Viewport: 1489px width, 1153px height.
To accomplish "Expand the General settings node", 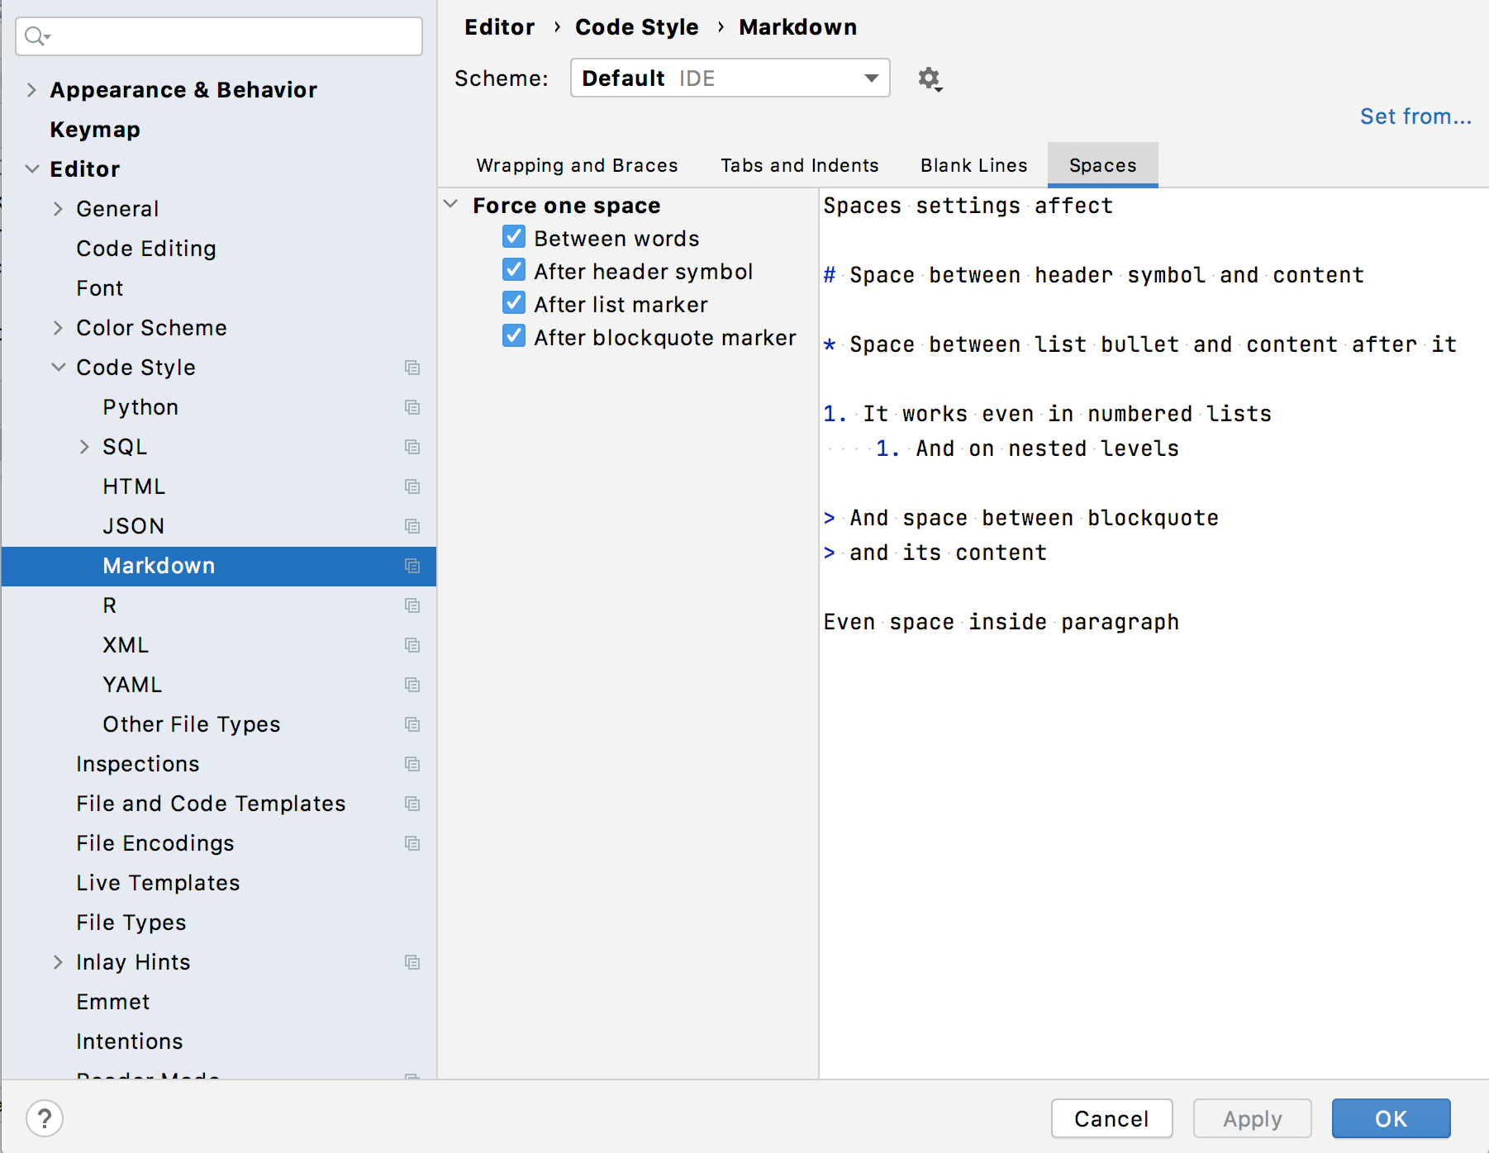I will point(59,208).
